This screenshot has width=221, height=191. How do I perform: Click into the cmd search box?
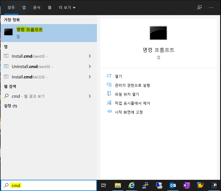[49, 185]
